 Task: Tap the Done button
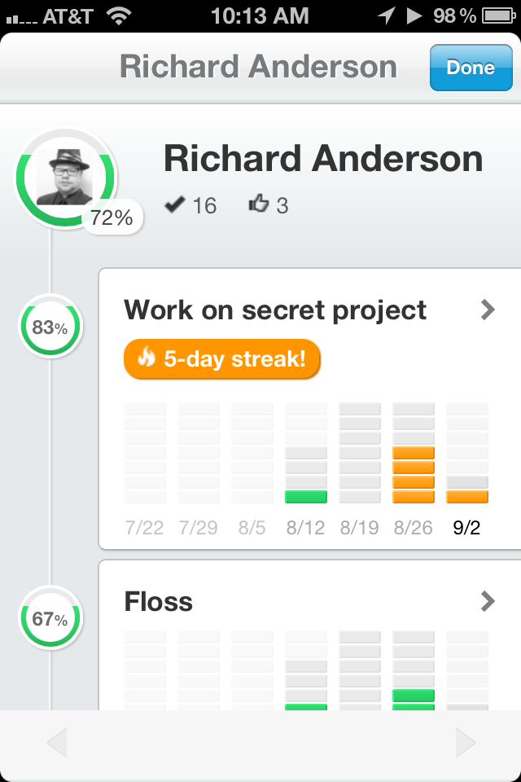(471, 68)
